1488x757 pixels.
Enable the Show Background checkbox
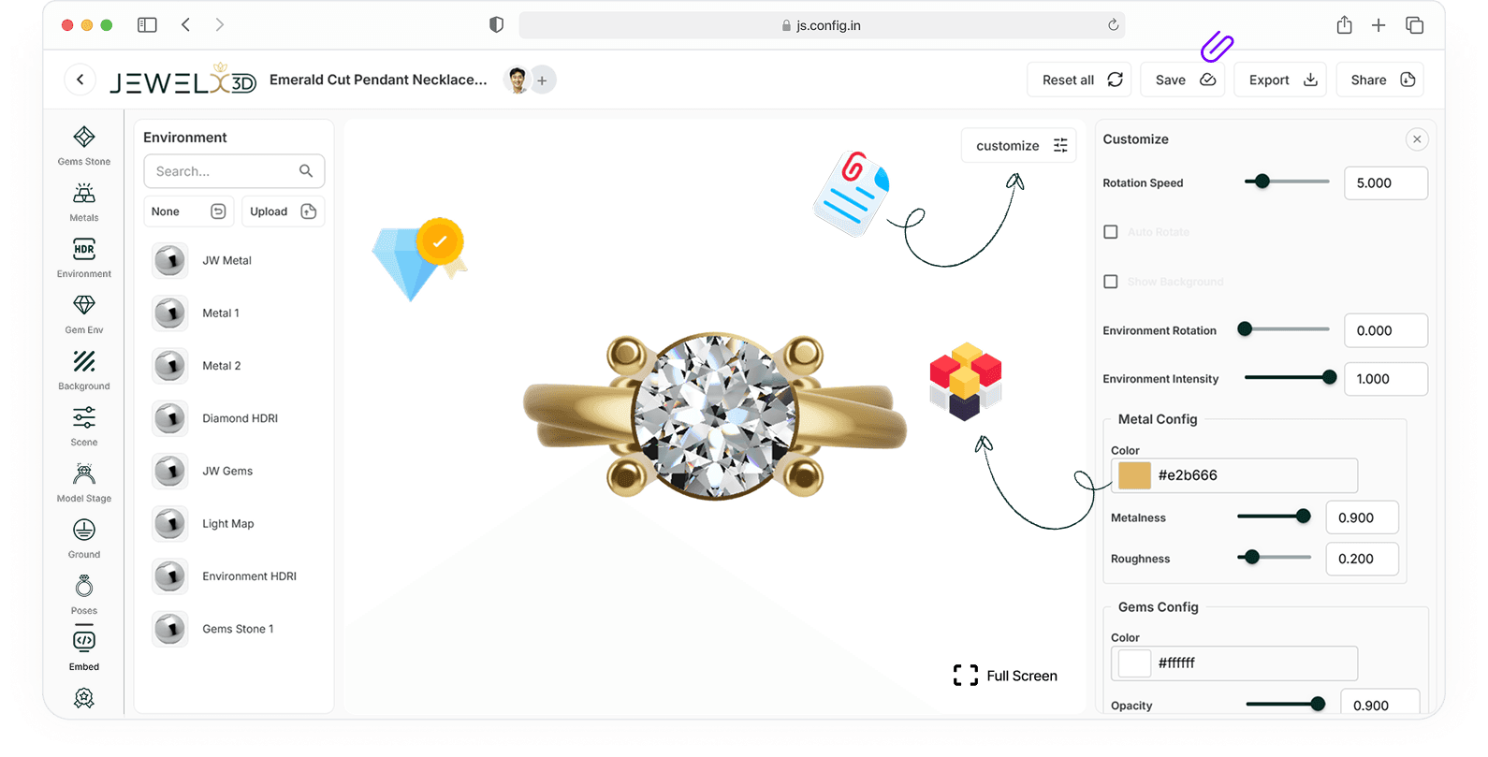coord(1111,282)
